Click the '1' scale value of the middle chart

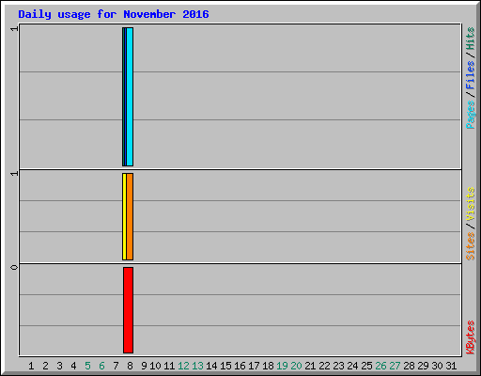[14, 174]
